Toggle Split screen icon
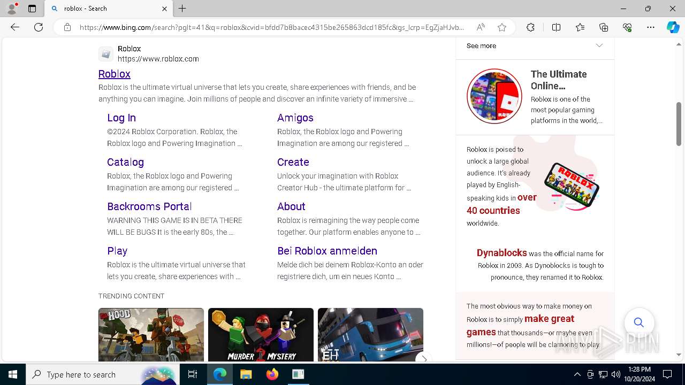Image resolution: width=685 pixels, height=385 pixels. [x=556, y=27]
